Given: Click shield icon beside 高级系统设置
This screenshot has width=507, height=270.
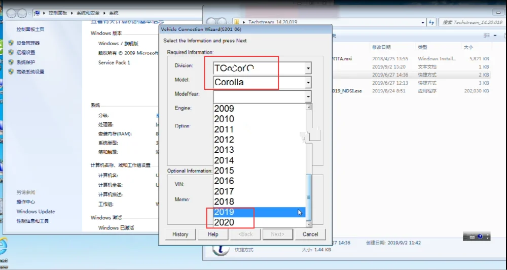Looking at the screenshot, I should pyautogui.click(x=11, y=72).
